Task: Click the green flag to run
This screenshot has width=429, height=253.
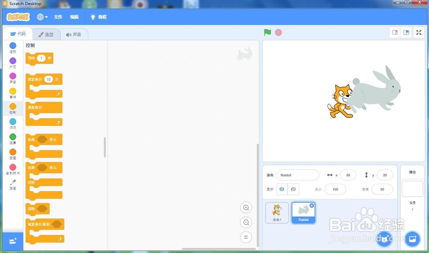Action: point(267,32)
